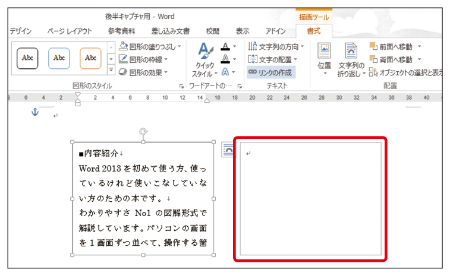This screenshot has width=450, height=276.
Task: Open the 差し込み文書 (Mailings) tab
Action: pos(171,31)
